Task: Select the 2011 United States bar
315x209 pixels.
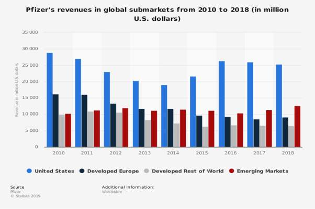Action: (78, 103)
